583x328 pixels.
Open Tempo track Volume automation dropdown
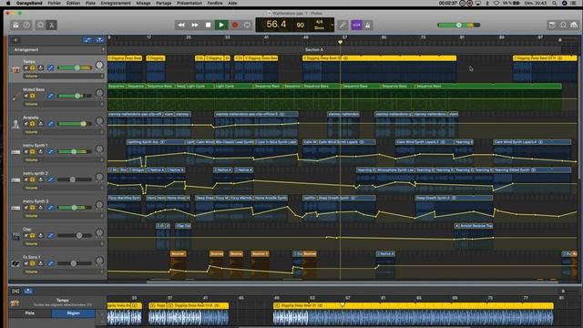click(x=64, y=76)
